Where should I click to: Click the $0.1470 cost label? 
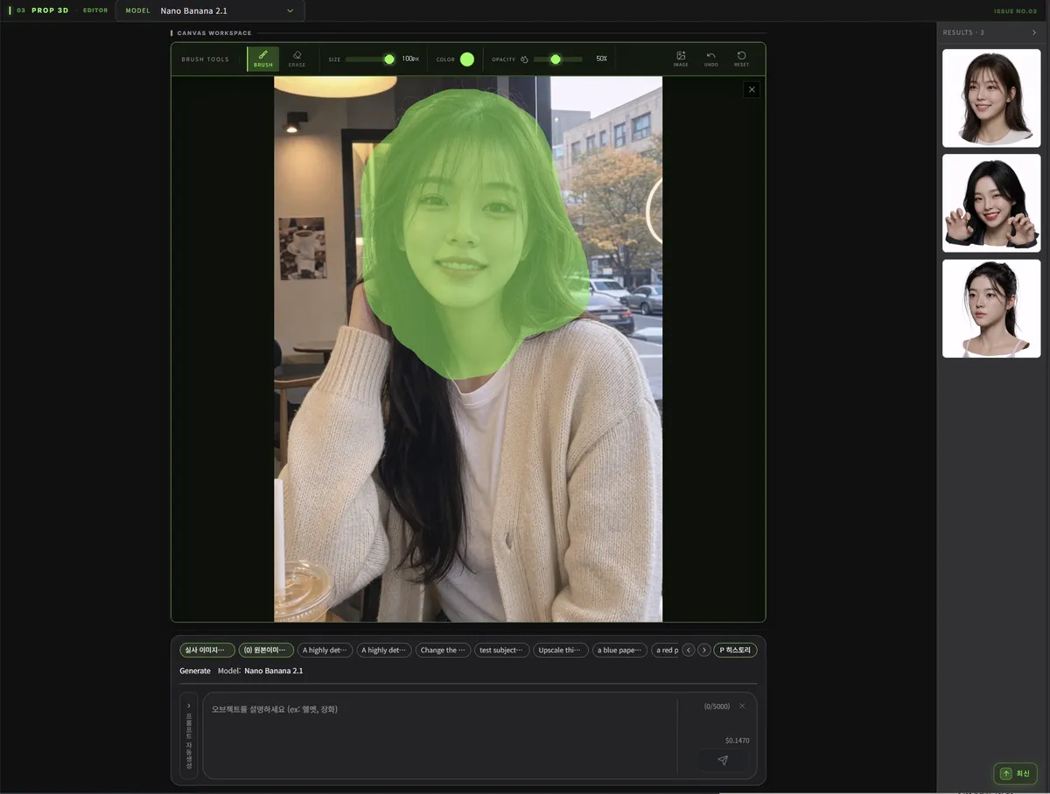pos(737,741)
